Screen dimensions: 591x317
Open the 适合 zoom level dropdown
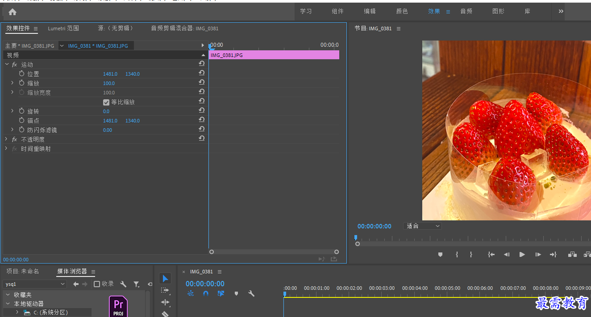point(422,226)
